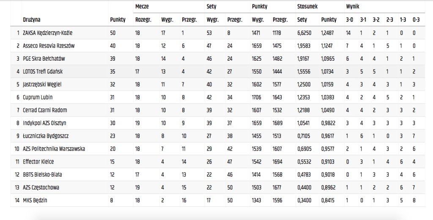Click Indykpol AZS Olsztyn in the table

coord(44,123)
